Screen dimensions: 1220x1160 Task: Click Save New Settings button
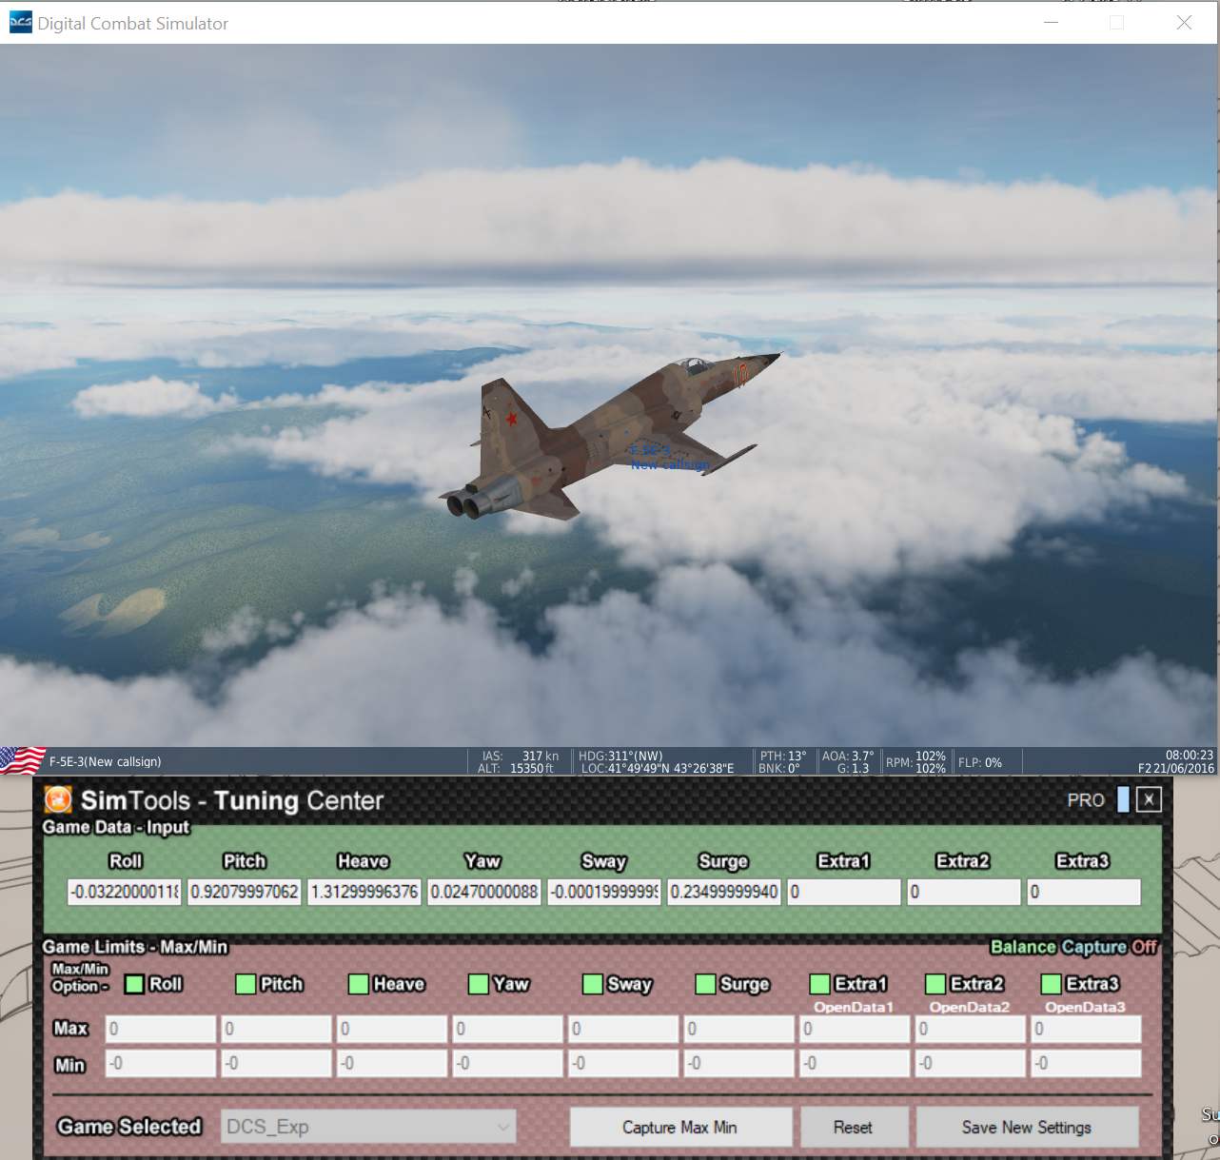[1027, 1127]
